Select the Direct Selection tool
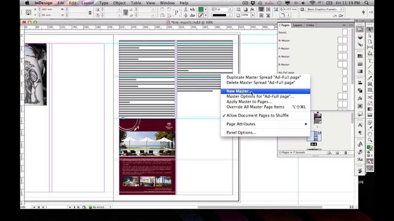Screen dimensions: 394x221 tap(369, 36)
